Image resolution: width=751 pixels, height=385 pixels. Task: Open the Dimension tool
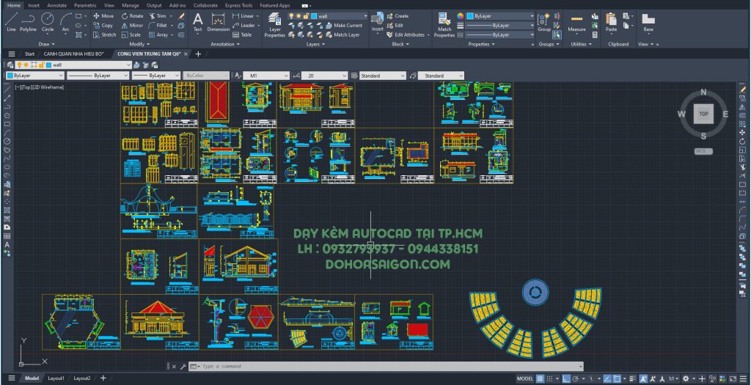(219, 23)
